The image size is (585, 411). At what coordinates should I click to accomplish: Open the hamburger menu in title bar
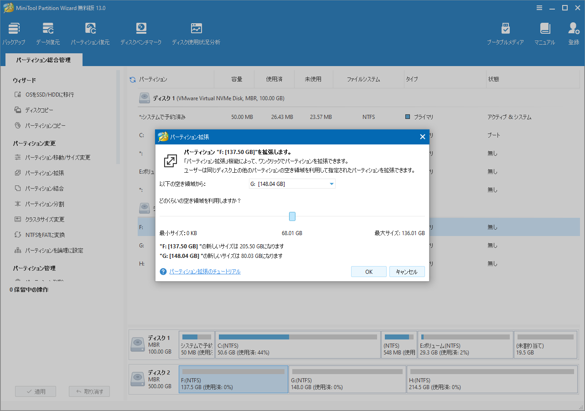coord(539,8)
